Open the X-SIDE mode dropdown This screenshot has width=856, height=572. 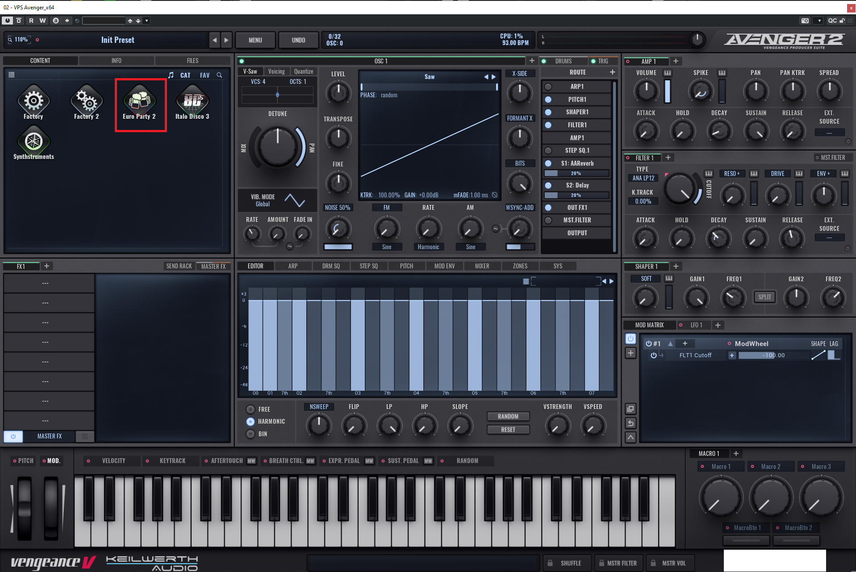(520, 74)
